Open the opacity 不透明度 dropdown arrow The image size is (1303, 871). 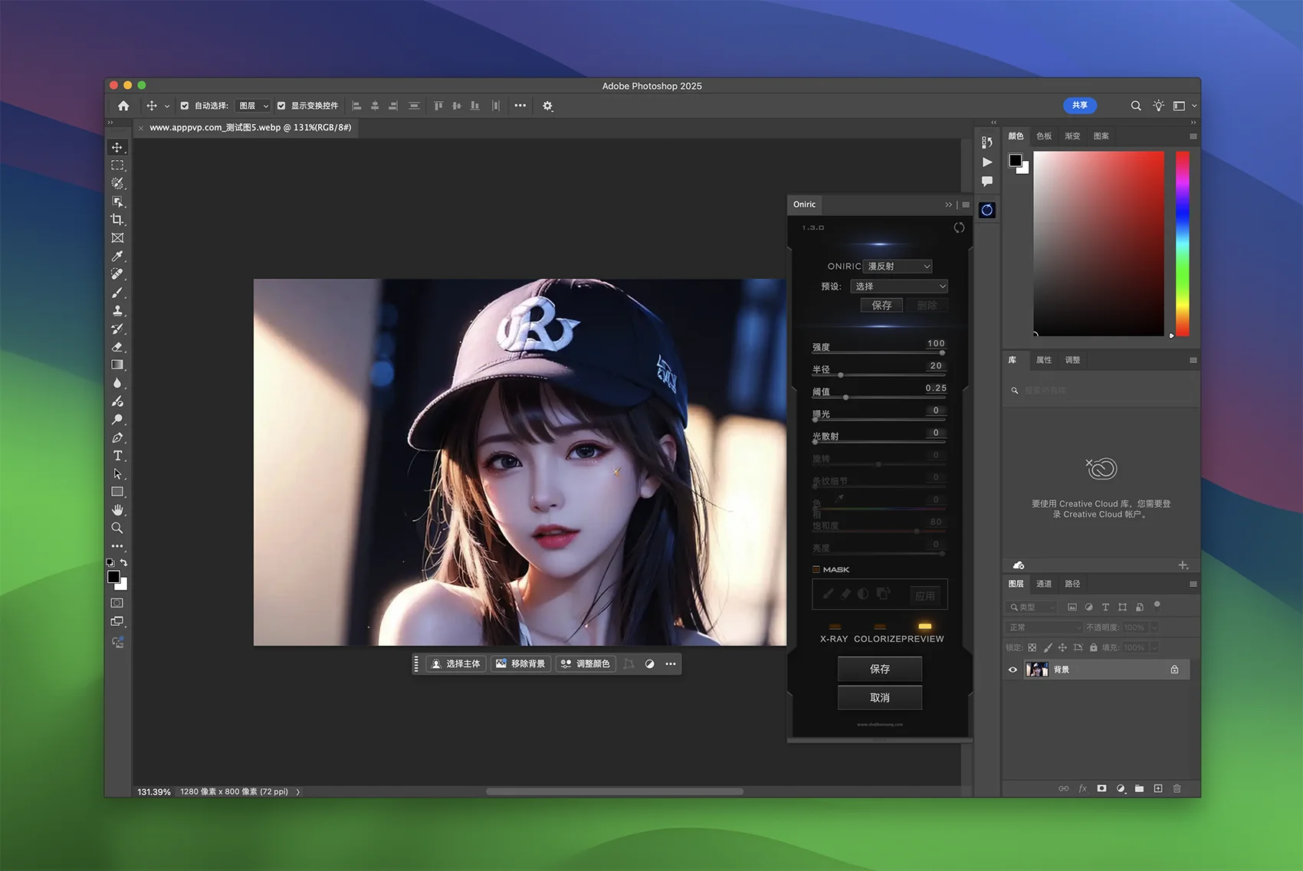click(x=1154, y=627)
